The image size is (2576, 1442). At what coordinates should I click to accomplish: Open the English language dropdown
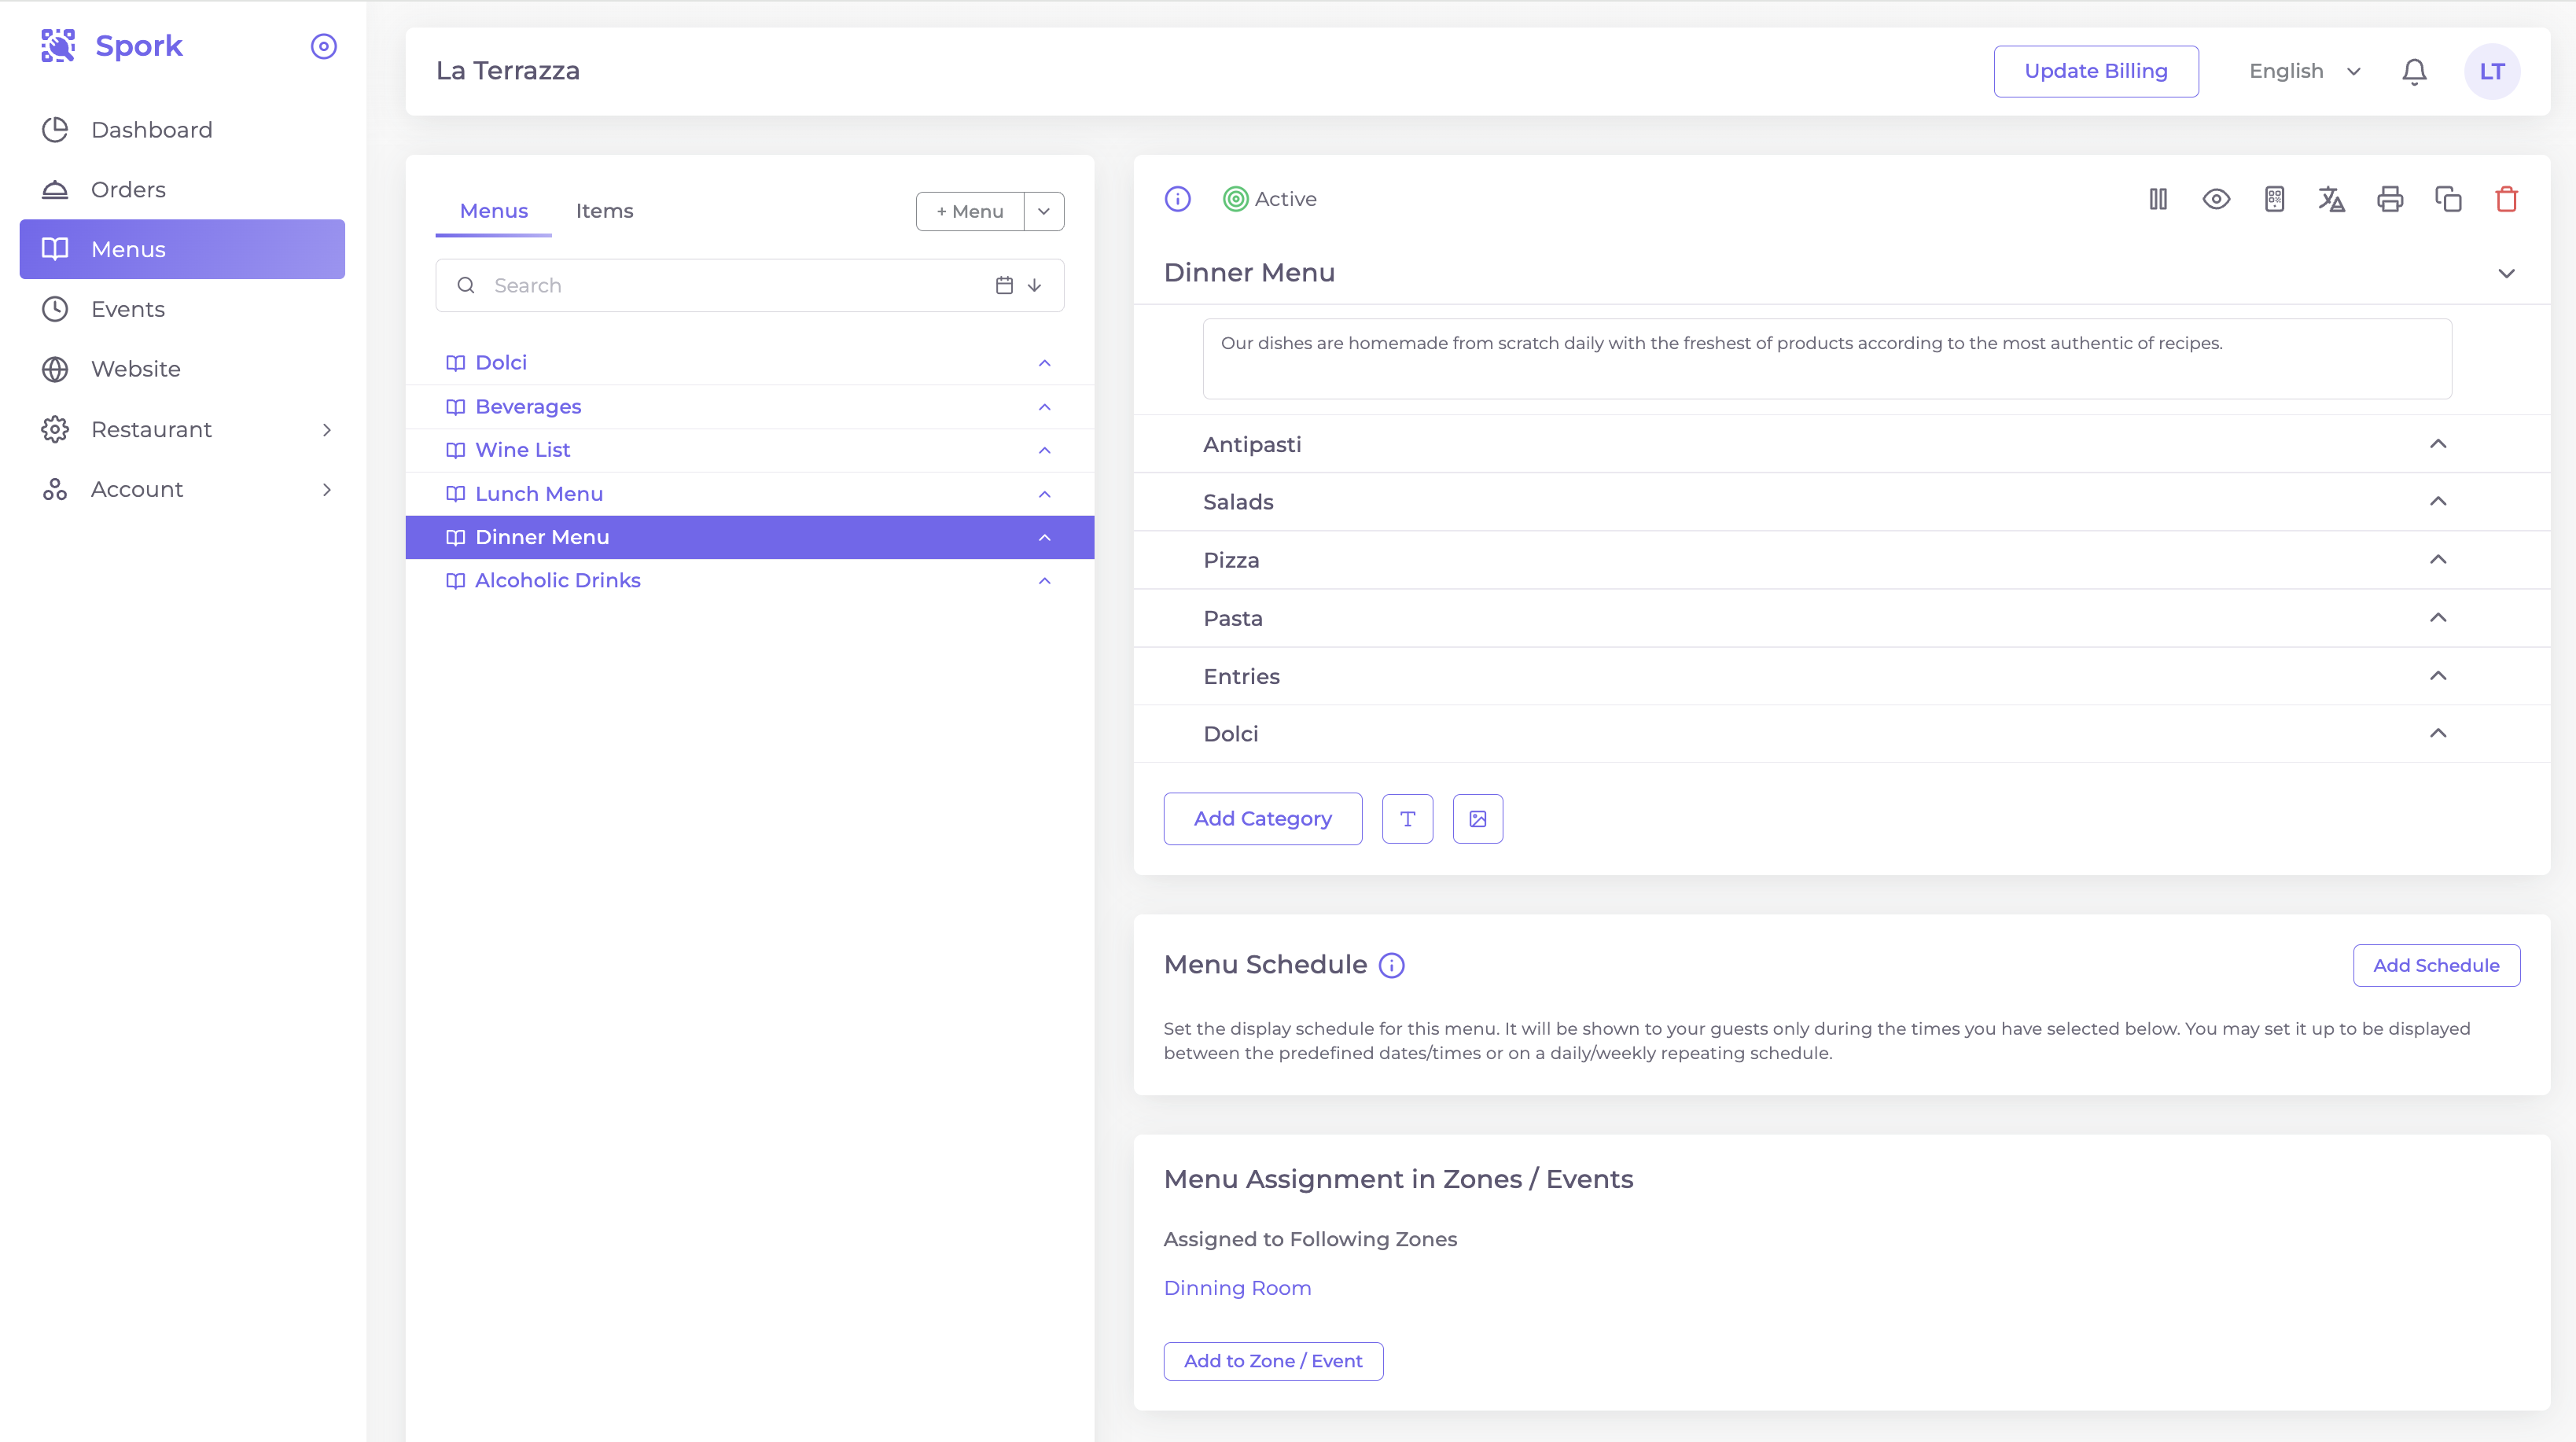2304,71
